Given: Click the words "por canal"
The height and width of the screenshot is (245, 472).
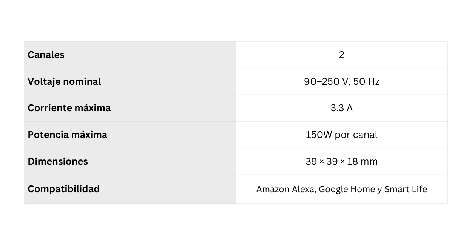Looking at the screenshot, I should tap(356, 135).
